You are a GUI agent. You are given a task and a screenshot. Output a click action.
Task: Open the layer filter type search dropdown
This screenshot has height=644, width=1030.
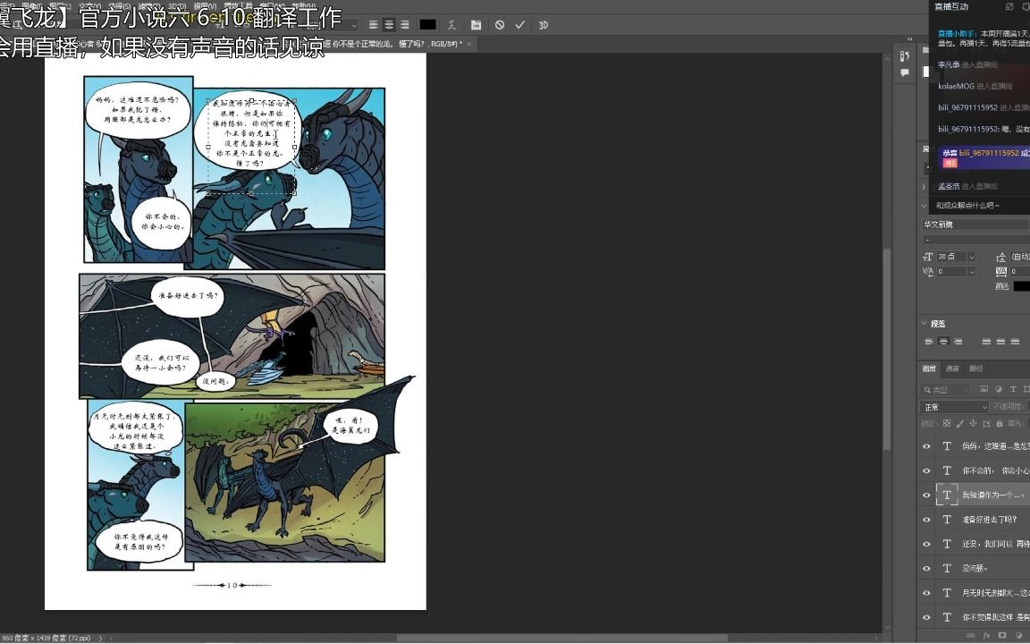(946, 390)
